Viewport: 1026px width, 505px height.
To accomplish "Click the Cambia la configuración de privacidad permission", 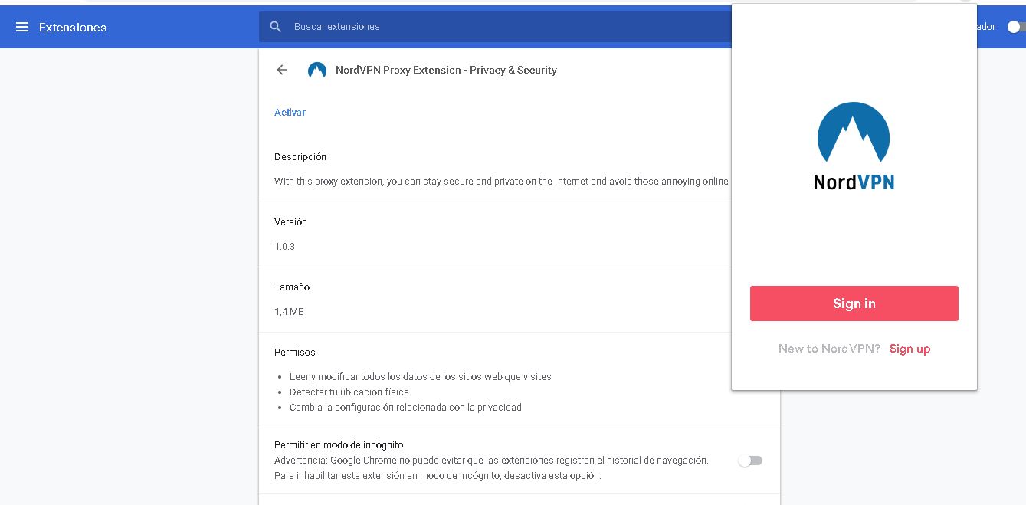I will [405, 408].
